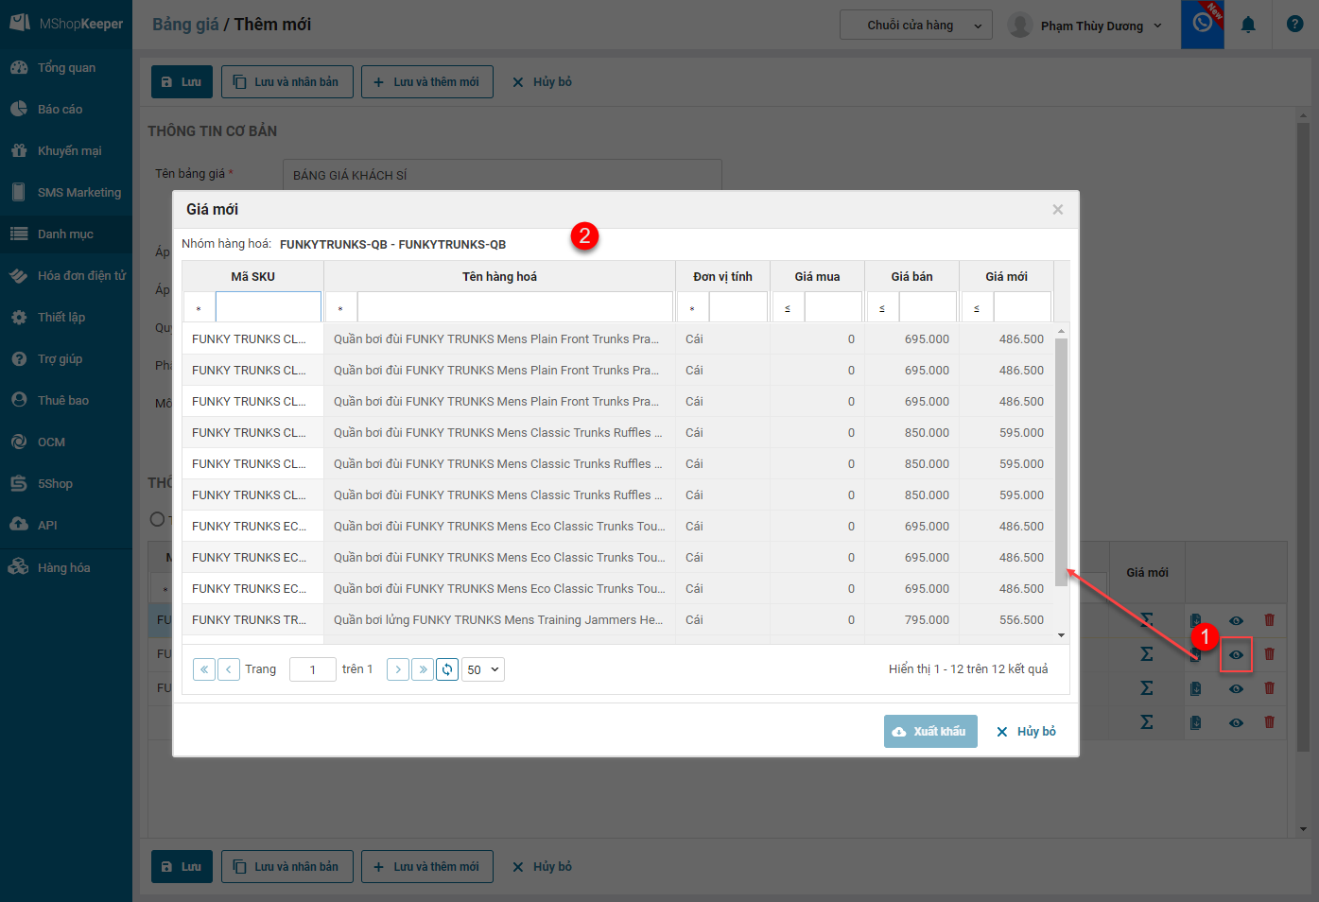Click the copy-down icon in the first price row
The height and width of the screenshot is (902, 1319).
pos(1195,620)
